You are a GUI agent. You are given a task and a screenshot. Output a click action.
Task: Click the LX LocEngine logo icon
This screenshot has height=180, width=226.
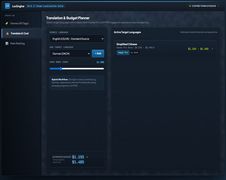tap(7, 6)
